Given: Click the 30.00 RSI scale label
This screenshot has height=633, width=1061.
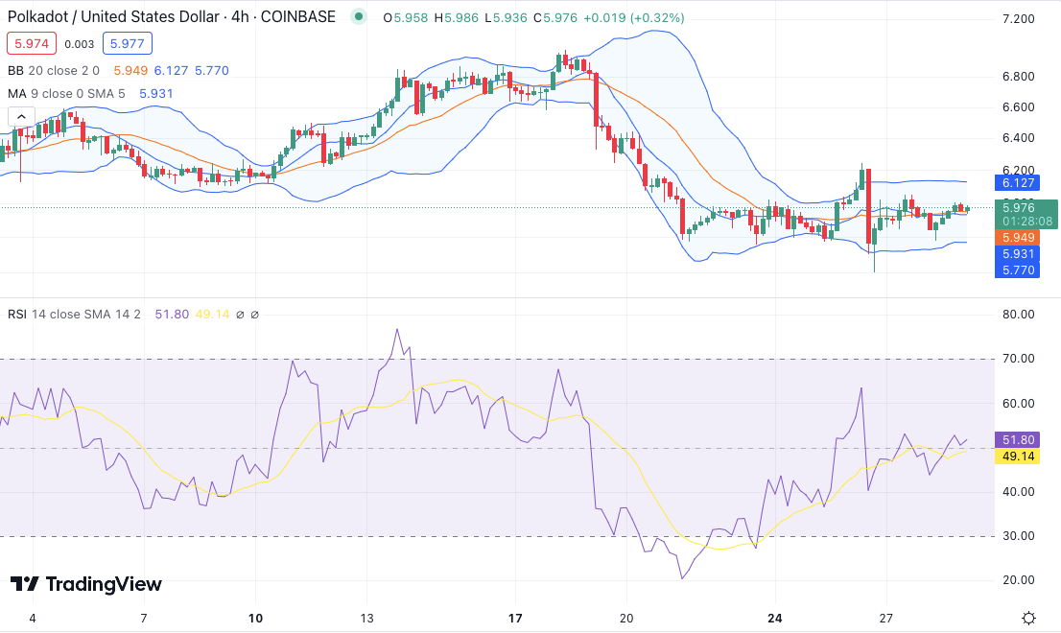Looking at the screenshot, I should (x=1019, y=535).
